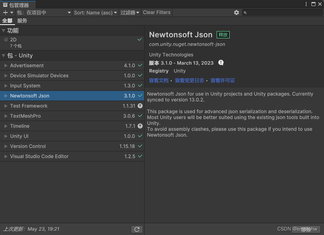Viewport: 324px width, 235px height.
Task: Click Input System installed checkmark
Action: (140, 86)
